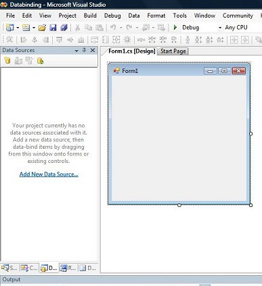Click the Make Same Height icon

105,40
